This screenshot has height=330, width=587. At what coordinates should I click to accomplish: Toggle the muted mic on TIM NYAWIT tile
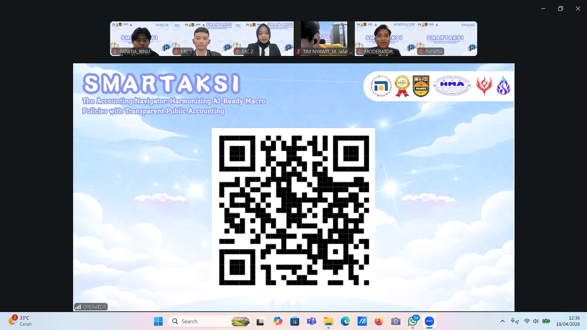pyautogui.click(x=298, y=51)
